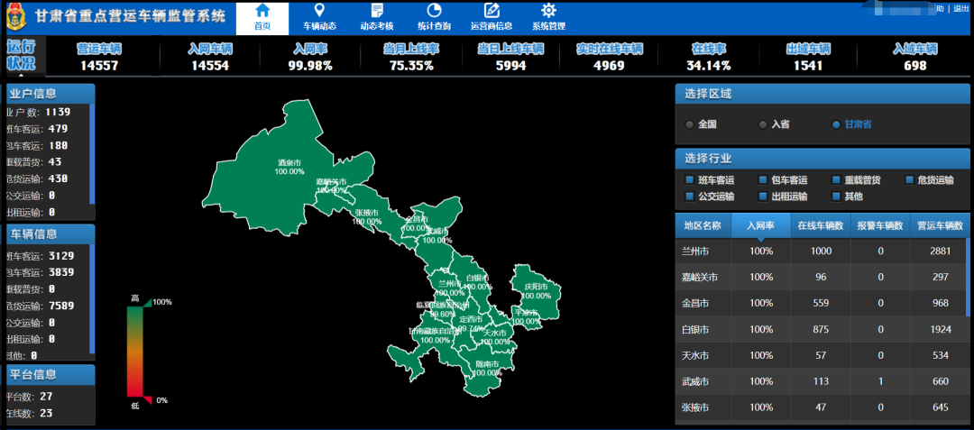
Task: Open the 系统管理 gear icon
Action: point(548,11)
